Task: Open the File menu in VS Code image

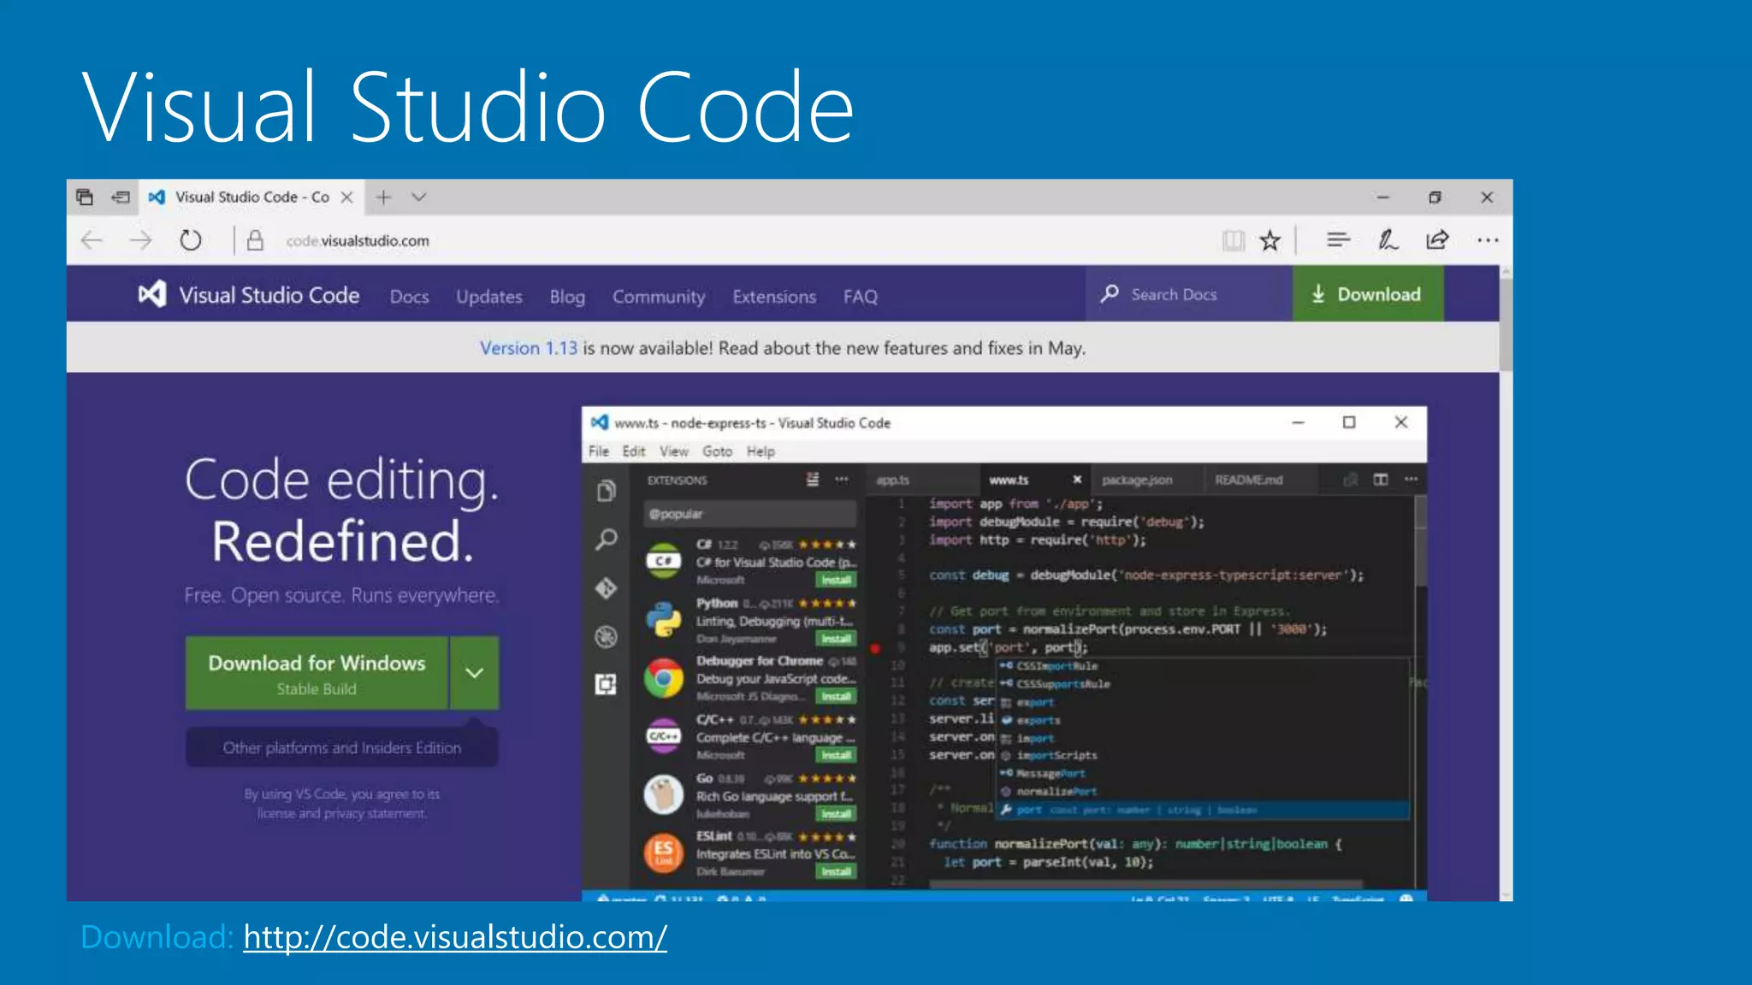Action: [x=599, y=451]
